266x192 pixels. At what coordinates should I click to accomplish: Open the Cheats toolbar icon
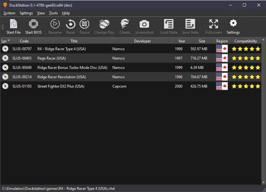coord(125,24)
